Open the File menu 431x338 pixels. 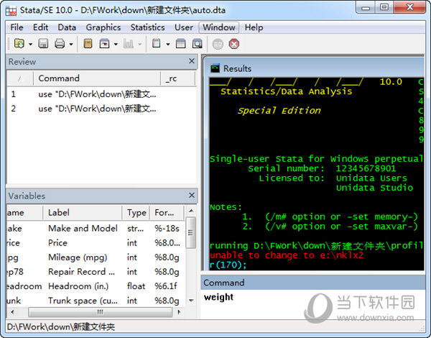[x=17, y=27]
